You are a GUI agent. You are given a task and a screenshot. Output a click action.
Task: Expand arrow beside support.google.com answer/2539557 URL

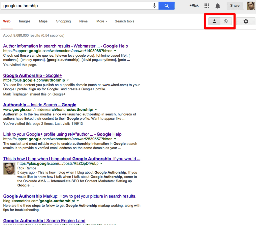coord(115,139)
